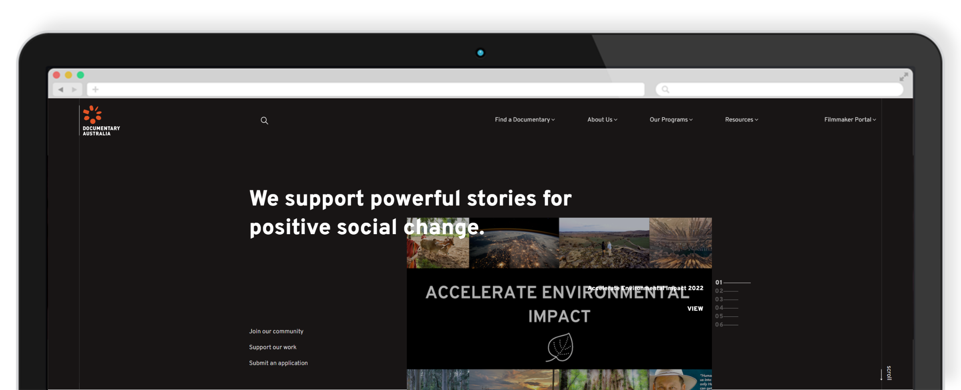961x390 pixels.
Task: Select slide 06 carousel indicator
Action: (726, 324)
